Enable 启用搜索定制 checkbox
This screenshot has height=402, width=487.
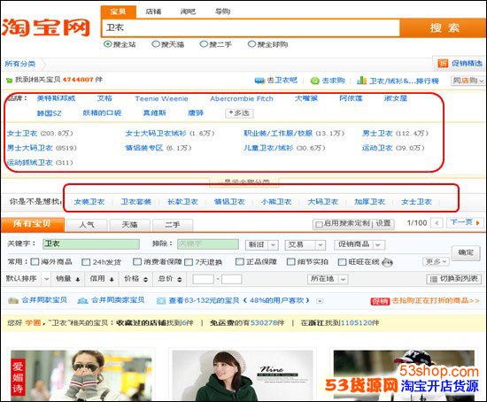[x=319, y=224]
